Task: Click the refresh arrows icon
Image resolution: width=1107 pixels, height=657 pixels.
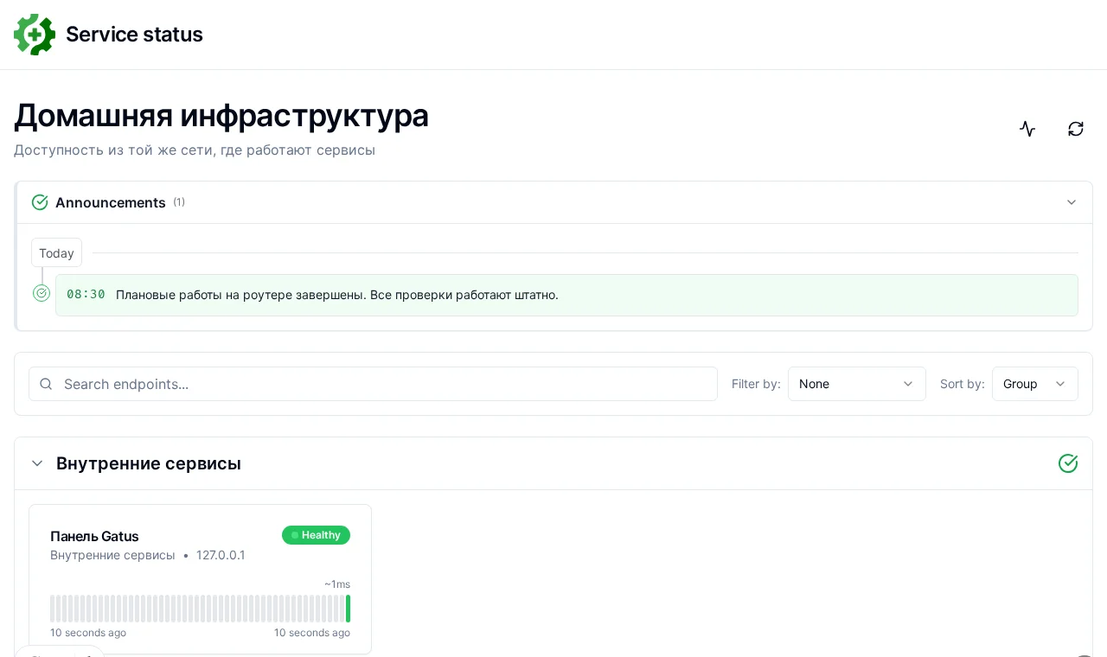Action: click(1076, 129)
